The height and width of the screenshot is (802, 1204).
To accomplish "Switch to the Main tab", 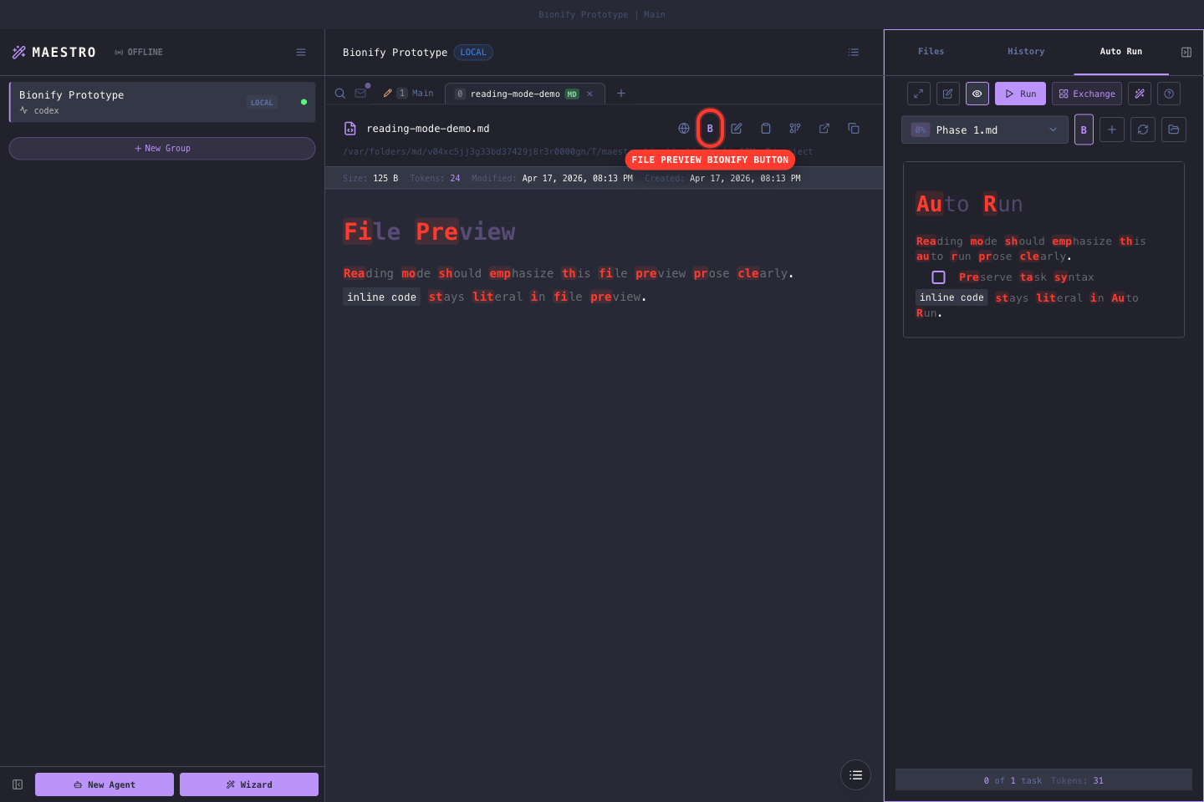I will [x=409, y=93].
